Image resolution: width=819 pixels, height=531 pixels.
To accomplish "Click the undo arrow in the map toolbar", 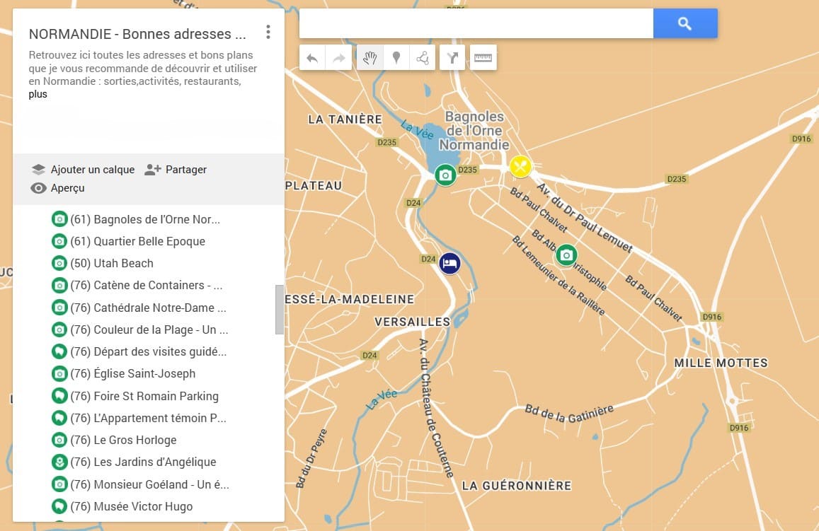I will (312, 58).
